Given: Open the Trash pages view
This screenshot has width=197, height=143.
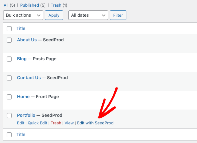Looking at the screenshot, I should 56,5.
